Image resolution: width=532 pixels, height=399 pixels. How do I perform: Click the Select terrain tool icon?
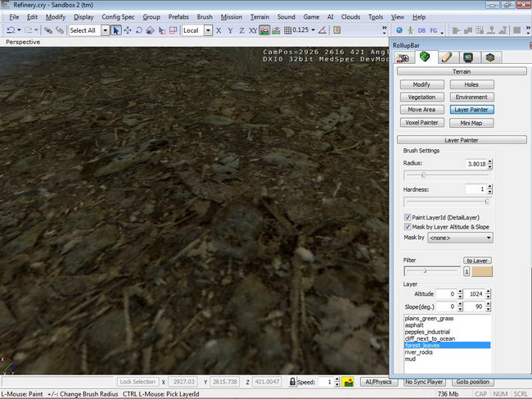click(162, 30)
